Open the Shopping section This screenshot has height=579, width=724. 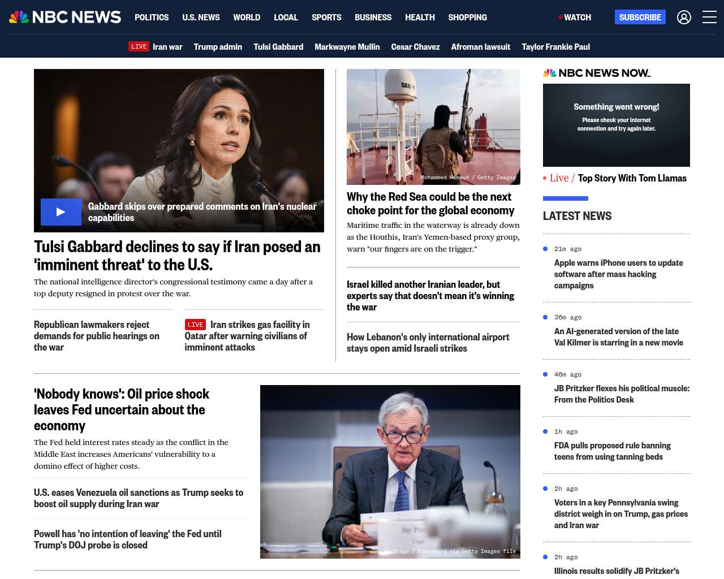tap(467, 18)
